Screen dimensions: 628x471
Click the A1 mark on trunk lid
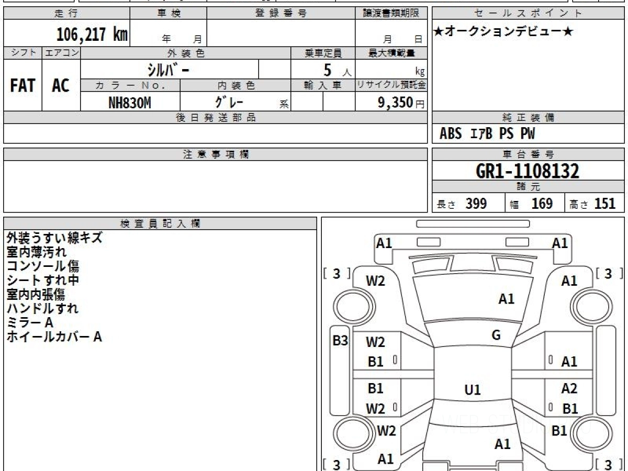pos(502,444)
